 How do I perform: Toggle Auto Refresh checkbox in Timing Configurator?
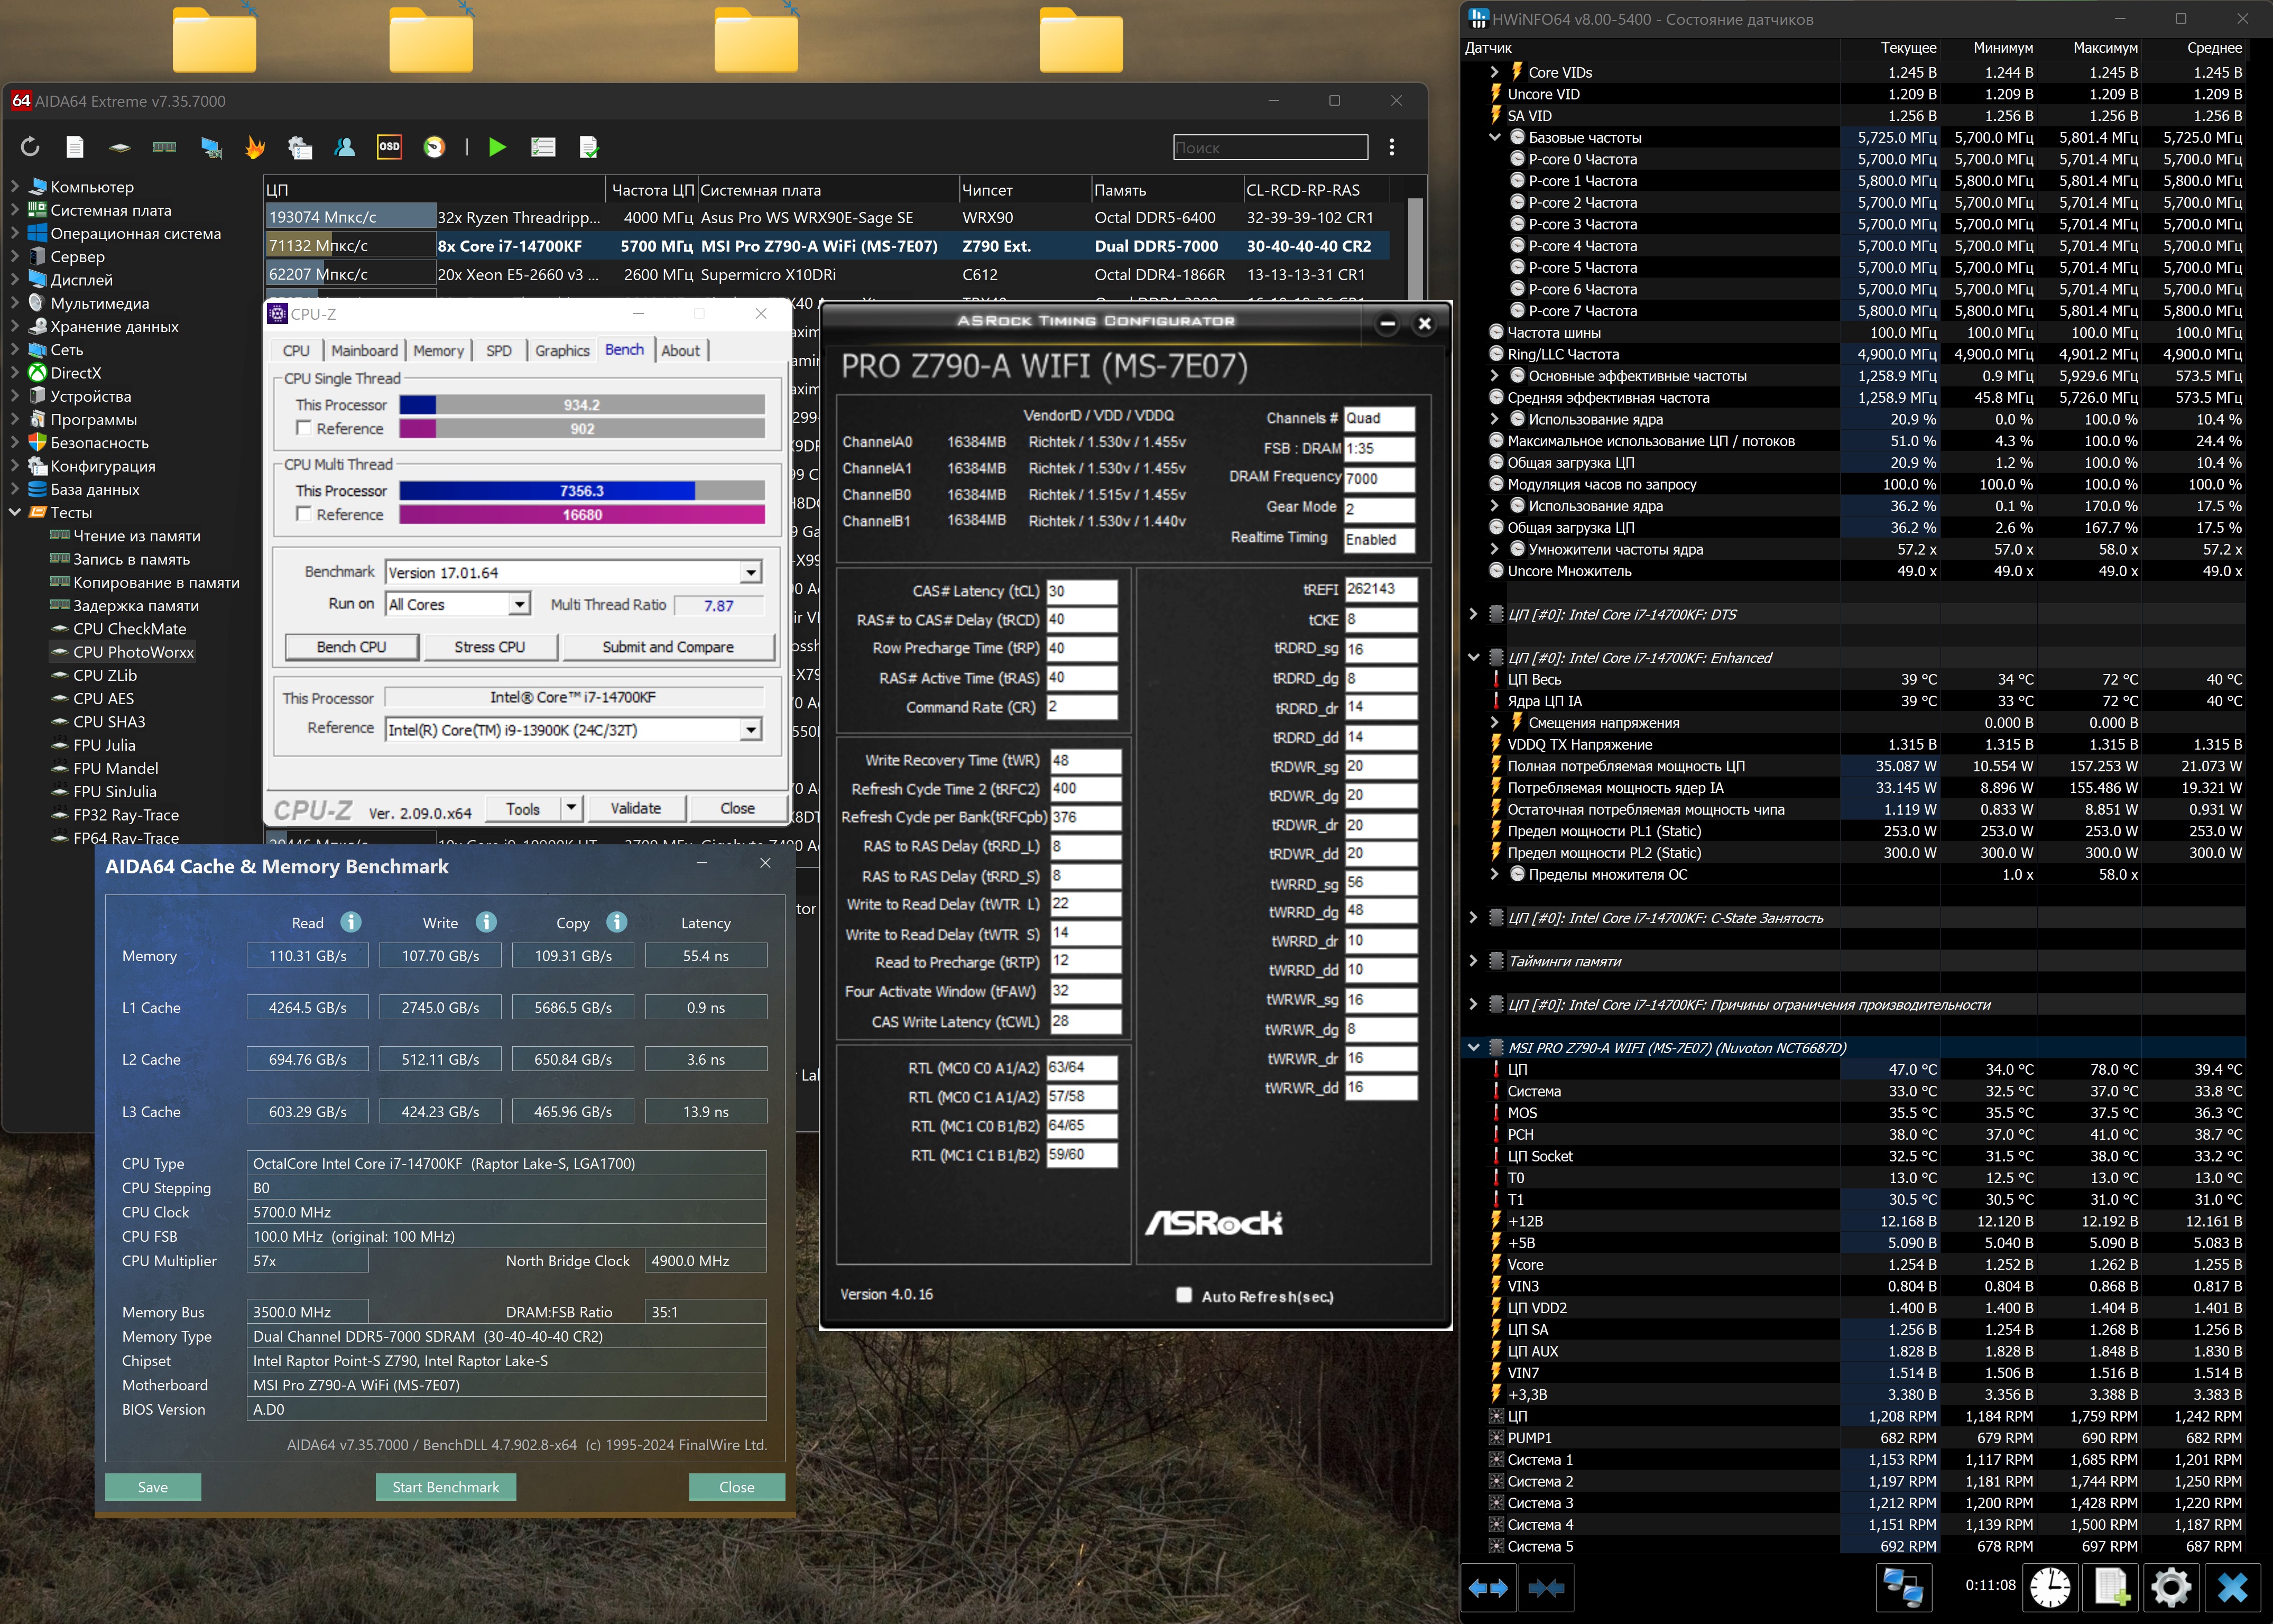[x=1184, y=1295]
